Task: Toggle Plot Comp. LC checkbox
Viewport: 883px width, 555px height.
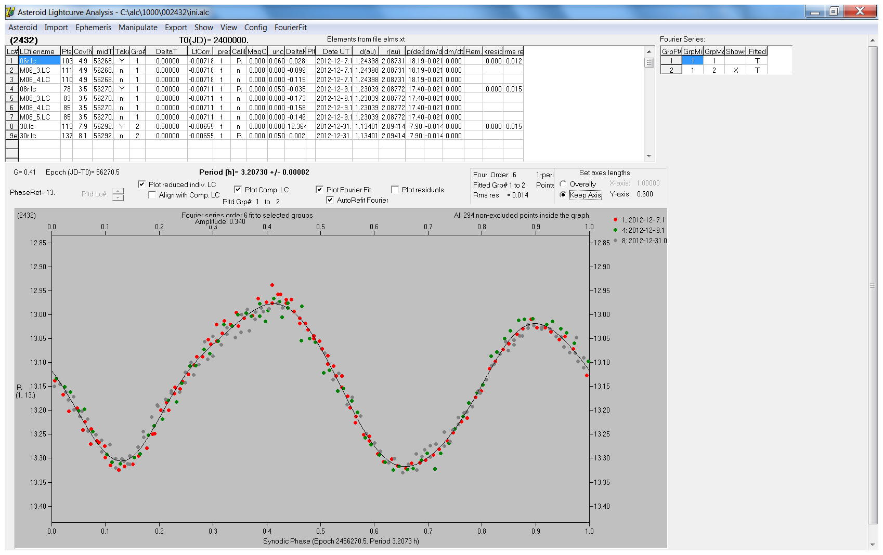Action: 238,189
